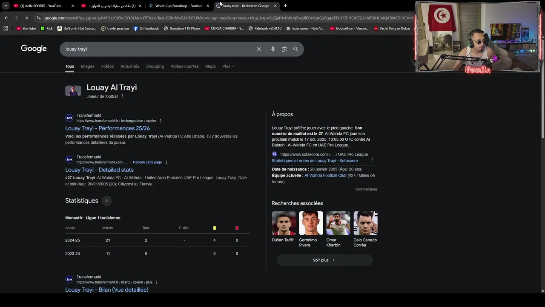Click Traduire cette page link
This screenshot has width=545, height=307.
tap(147, 162)
